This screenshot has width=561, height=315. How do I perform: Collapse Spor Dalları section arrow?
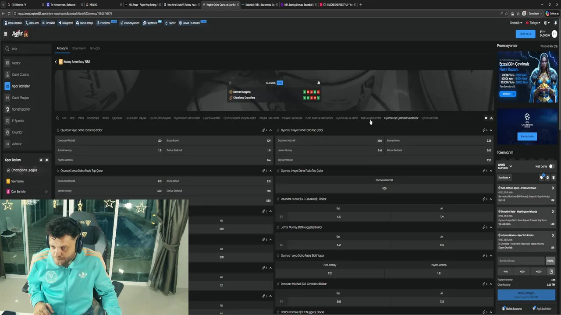pyautogui.click(x=41, y=160)
